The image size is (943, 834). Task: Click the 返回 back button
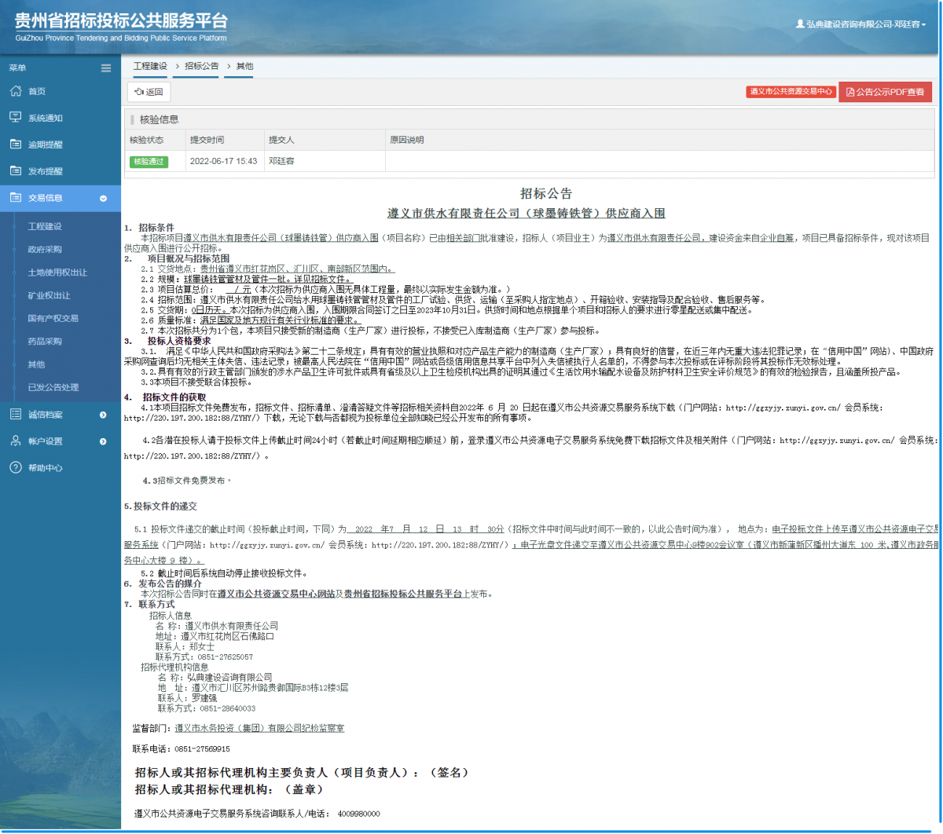(x=149, y=92)
